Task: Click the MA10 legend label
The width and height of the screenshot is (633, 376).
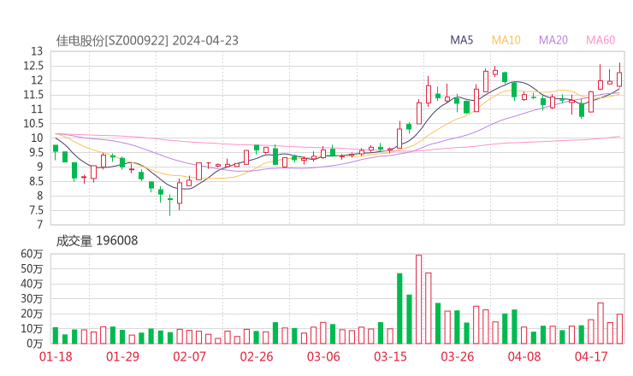Action: (x=506, y=40)
